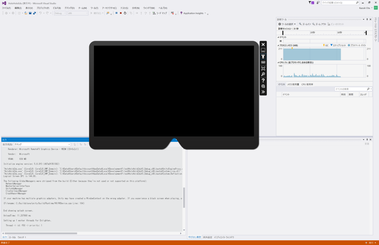Click the zoom magnifier in emulator toolbar
Screen dimensions: 379x245
[x=263, y=74]
